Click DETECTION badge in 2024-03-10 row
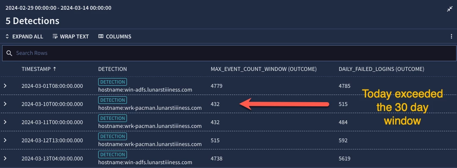The width and height of the screenshot is (457, 168). 113,100
